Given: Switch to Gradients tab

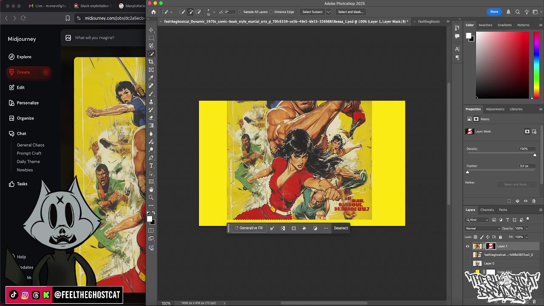Looking at the screenshot, I should pos(505,25).
